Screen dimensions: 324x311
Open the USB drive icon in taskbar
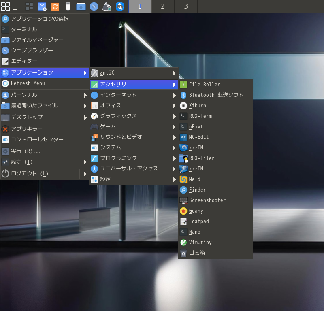click(x=68, y=6)
